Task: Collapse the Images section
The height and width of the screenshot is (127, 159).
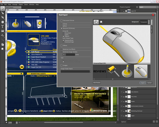Action: click(61, 66)
